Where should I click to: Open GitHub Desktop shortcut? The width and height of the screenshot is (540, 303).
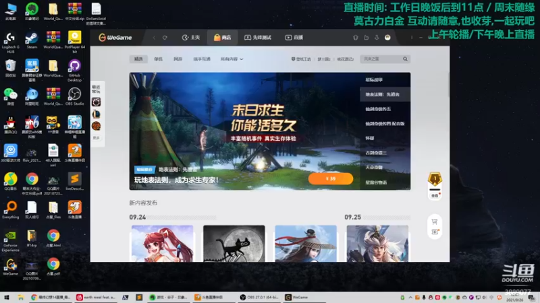tap(74, 71)
